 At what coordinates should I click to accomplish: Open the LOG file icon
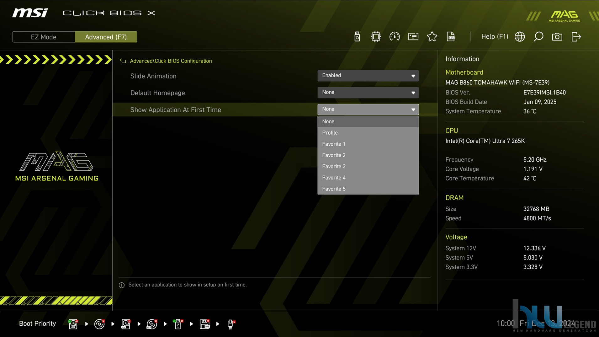451,37
